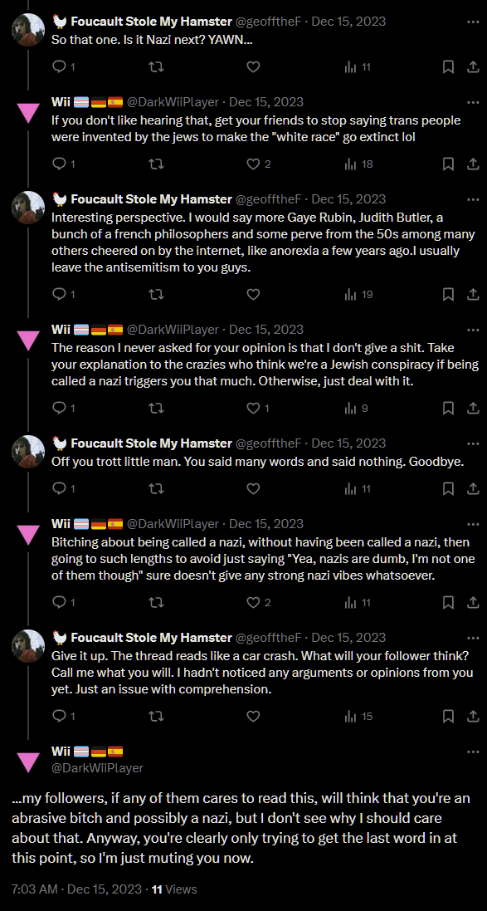This screenshot has width=487, height=911.
Task: Retweet the "Off you trott little man" tweet
Action: 156,488
